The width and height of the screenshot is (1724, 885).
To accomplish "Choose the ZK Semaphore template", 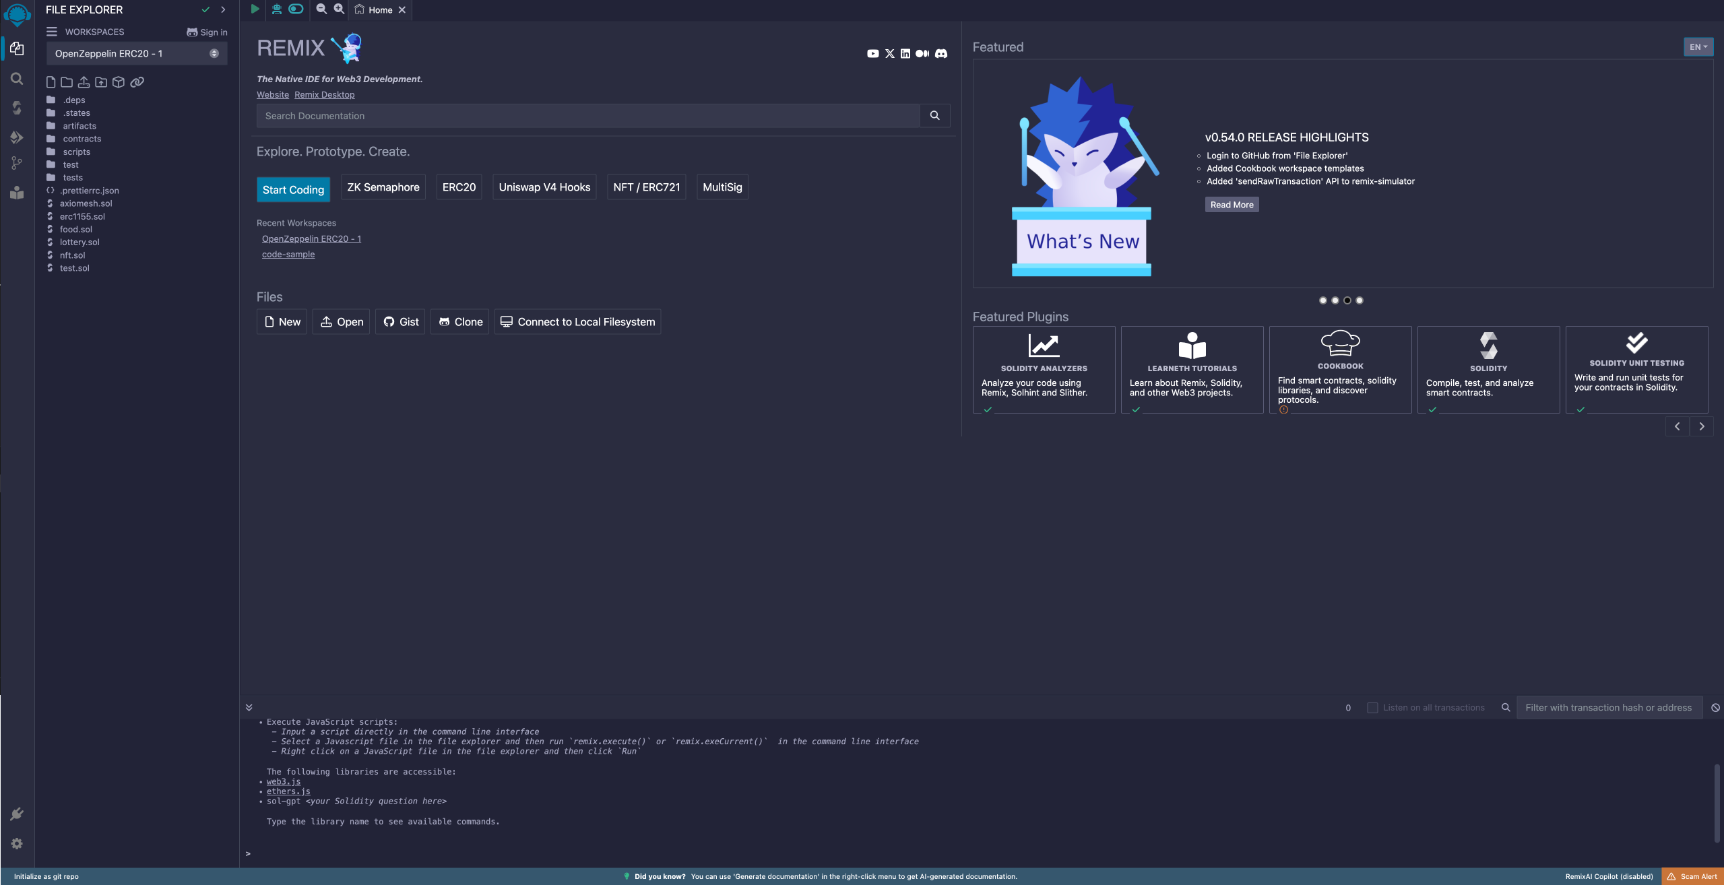I will pyautogui.click(x=383, y=187).
